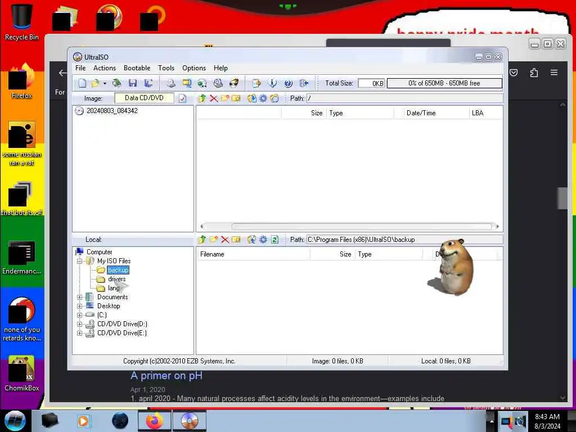Click the Image pane New Folder icon
576x432 pixels.
[225, 98]
